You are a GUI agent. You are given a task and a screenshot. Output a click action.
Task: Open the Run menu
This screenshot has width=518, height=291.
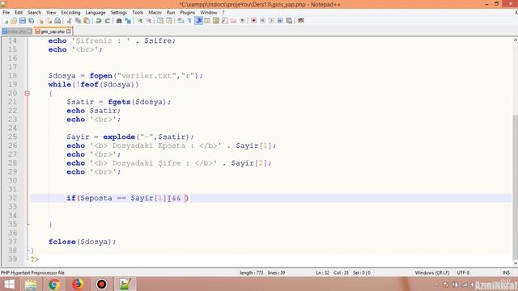(171, 13)
